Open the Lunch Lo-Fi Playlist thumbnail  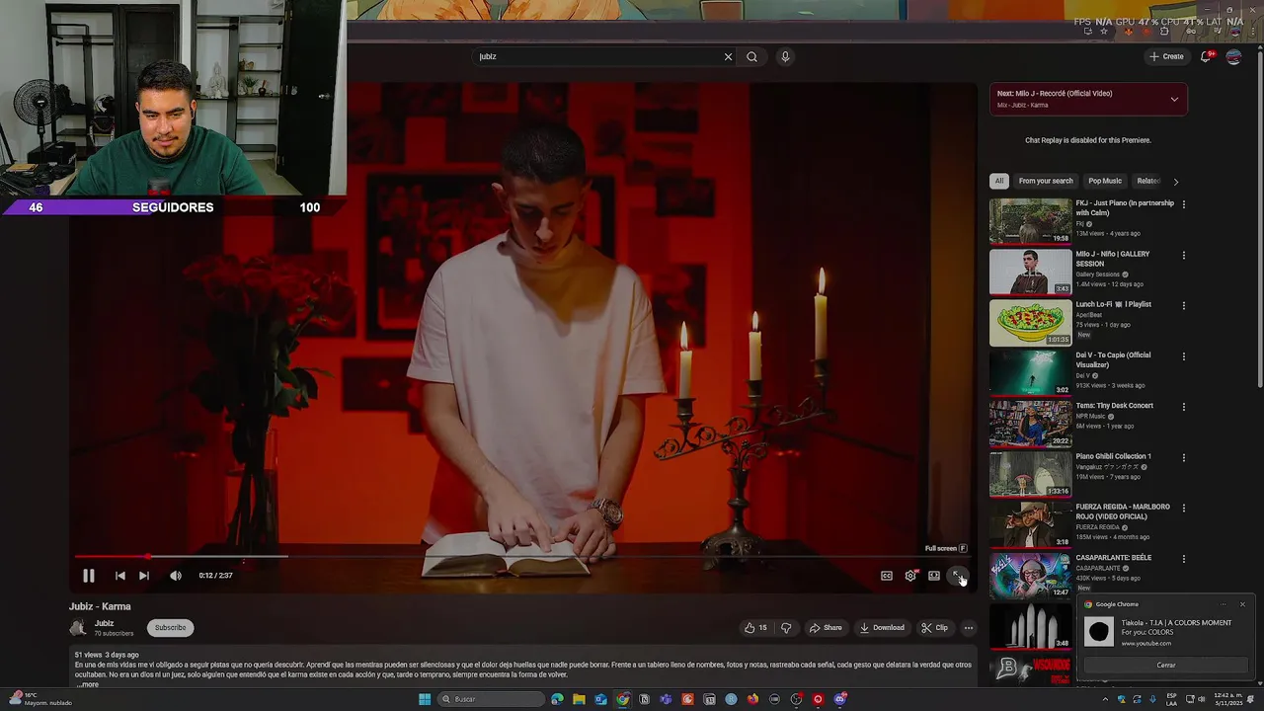(x=1030, y=322)
